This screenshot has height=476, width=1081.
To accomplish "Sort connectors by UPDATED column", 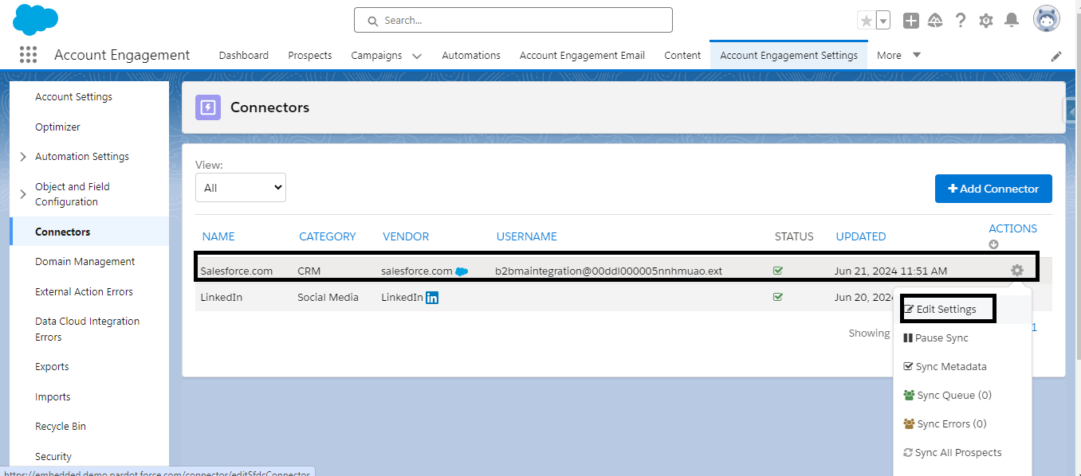I will click(861, 236).
